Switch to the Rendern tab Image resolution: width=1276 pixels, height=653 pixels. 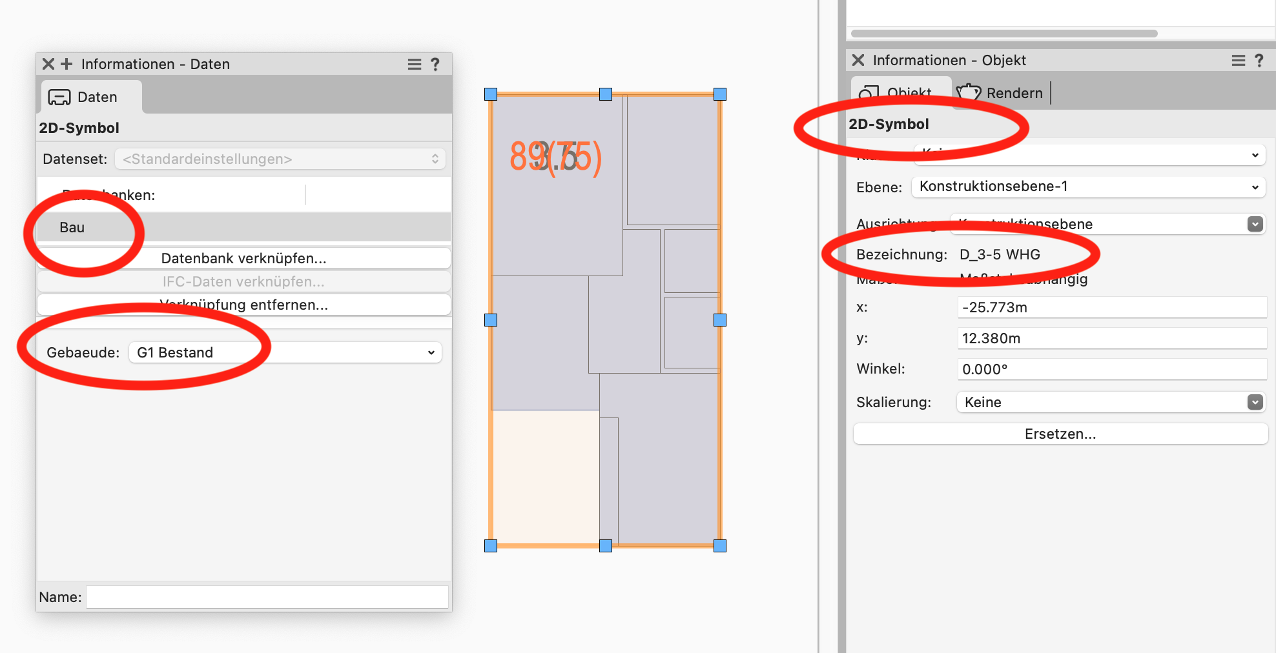click(x=1000, y=93)
